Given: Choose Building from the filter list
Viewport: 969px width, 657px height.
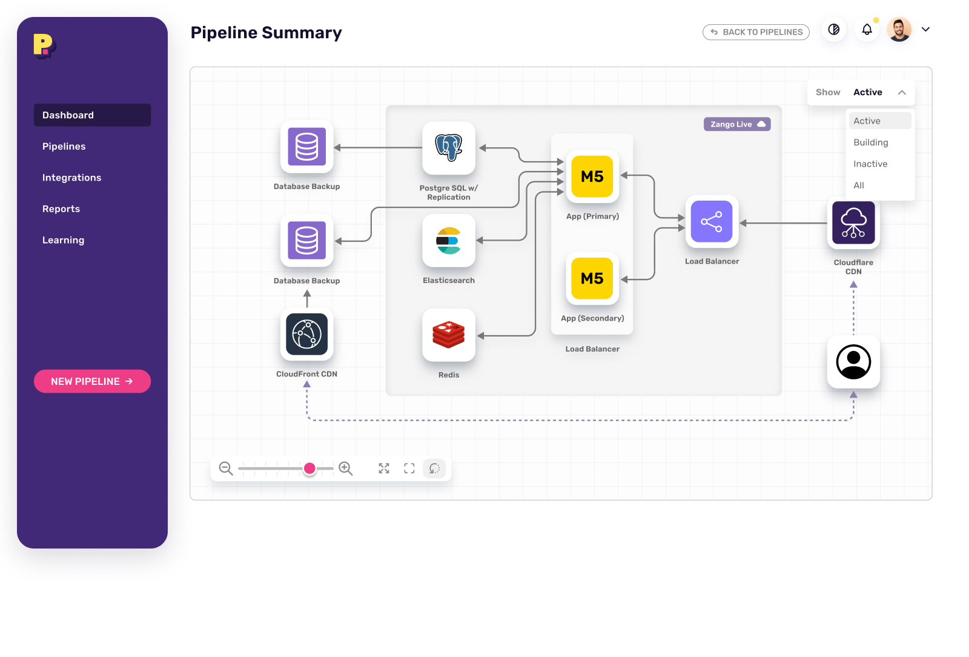Looking at the screenshot, I should point(871,142).
